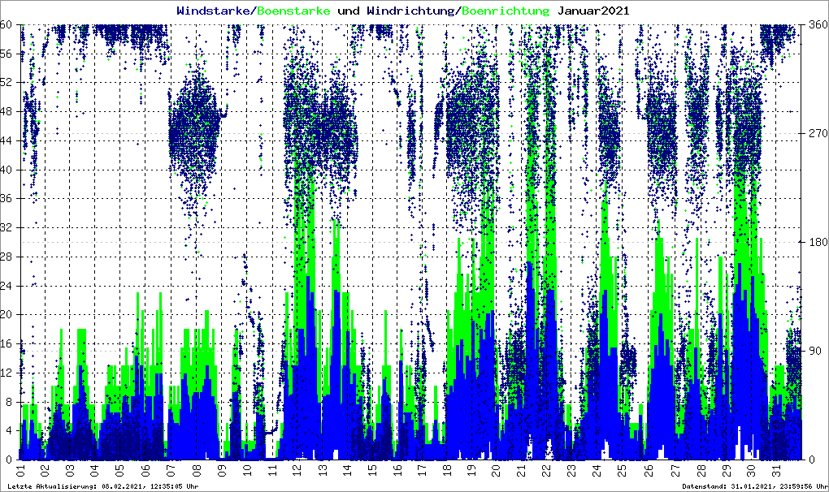The image size is (829, 492).
Task: Click day label 31 on the x-axis
Action: [776, 470]
